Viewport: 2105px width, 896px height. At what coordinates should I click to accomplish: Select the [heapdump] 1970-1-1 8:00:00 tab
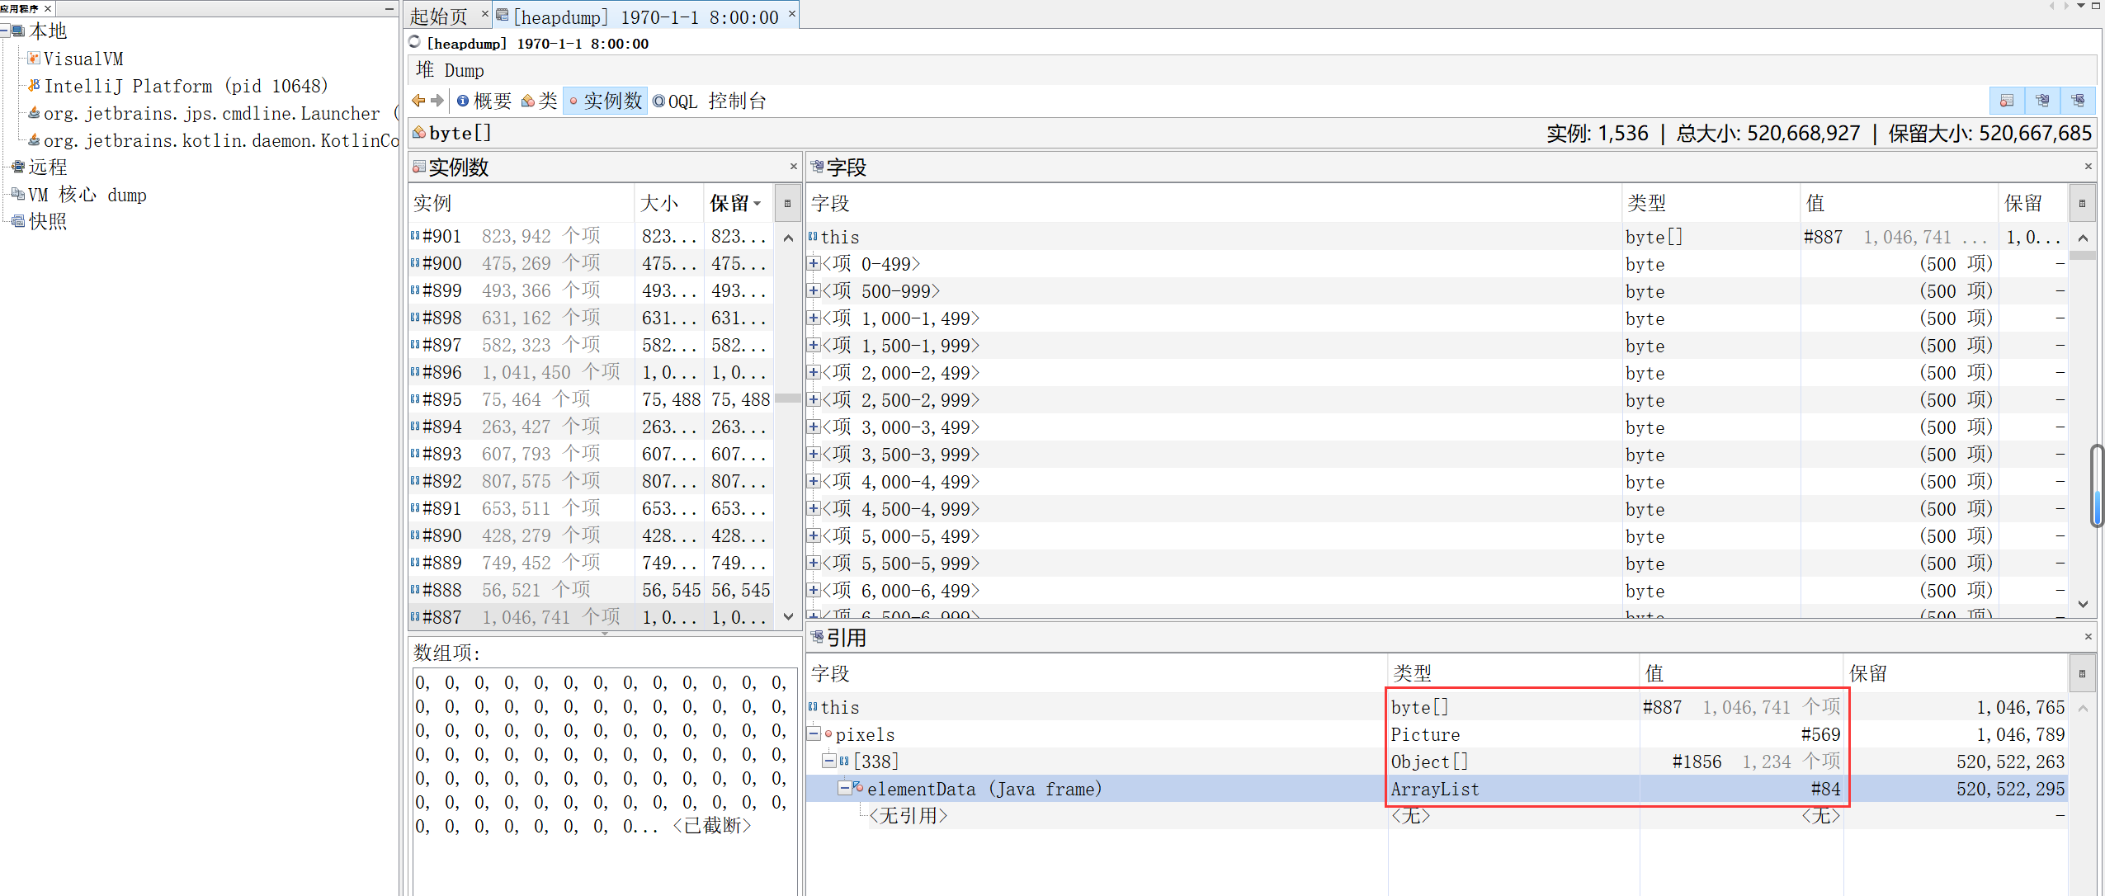[x=645, y=17]
